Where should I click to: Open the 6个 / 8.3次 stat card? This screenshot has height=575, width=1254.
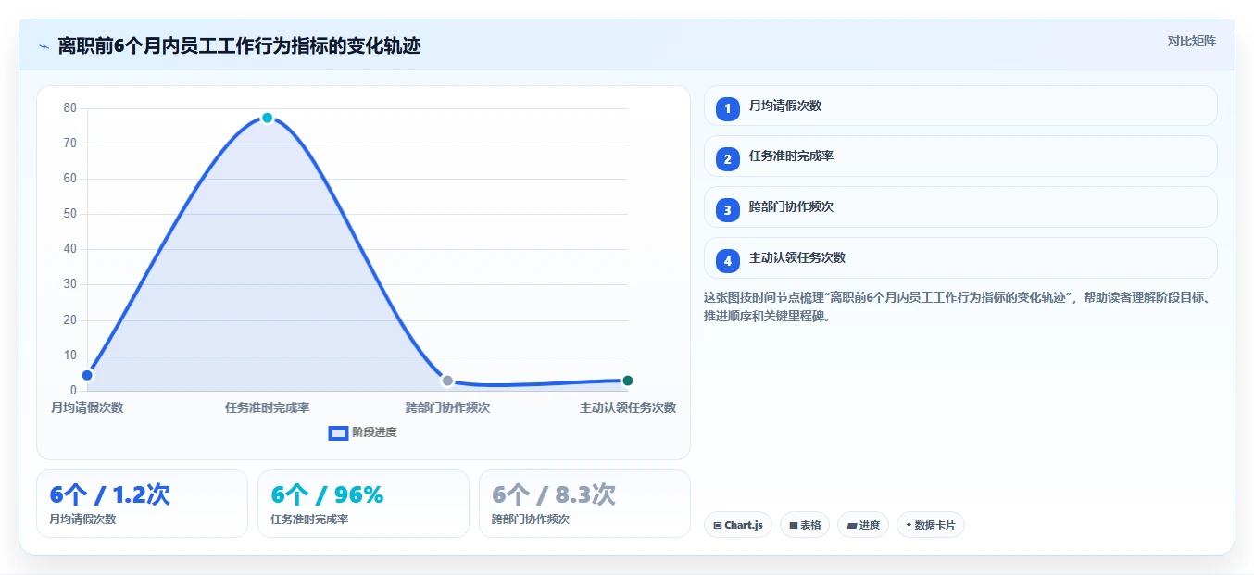[x=584, y=504]
